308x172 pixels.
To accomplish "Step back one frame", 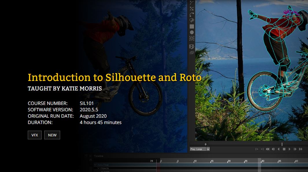I will coord(273,149).
